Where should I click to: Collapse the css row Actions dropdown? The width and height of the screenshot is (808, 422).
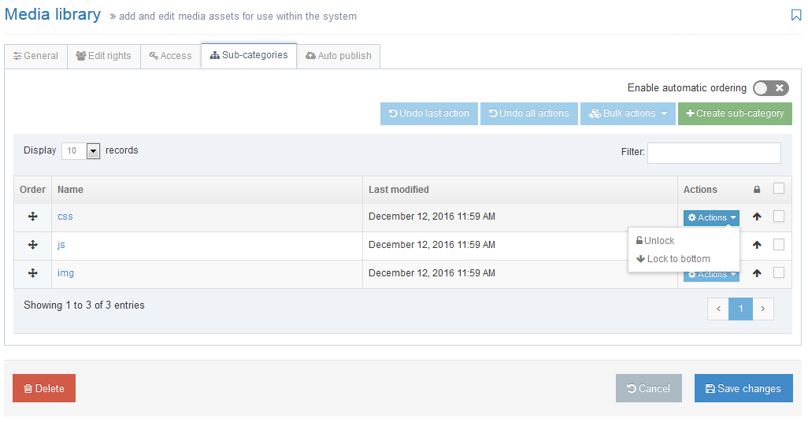711,217
